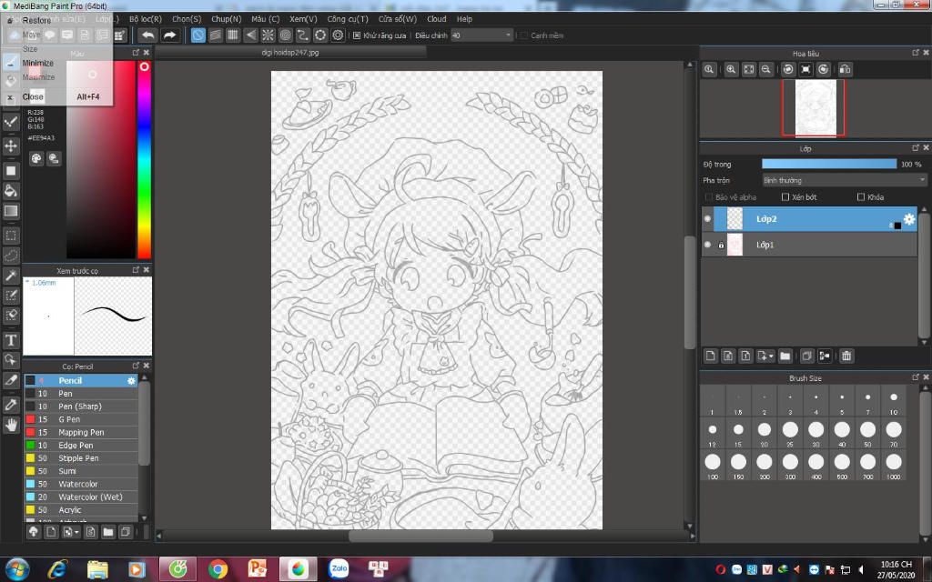The width and height of the screenshot is (932, 582).
Task: Enable circle snap
Action: (285, 35)
